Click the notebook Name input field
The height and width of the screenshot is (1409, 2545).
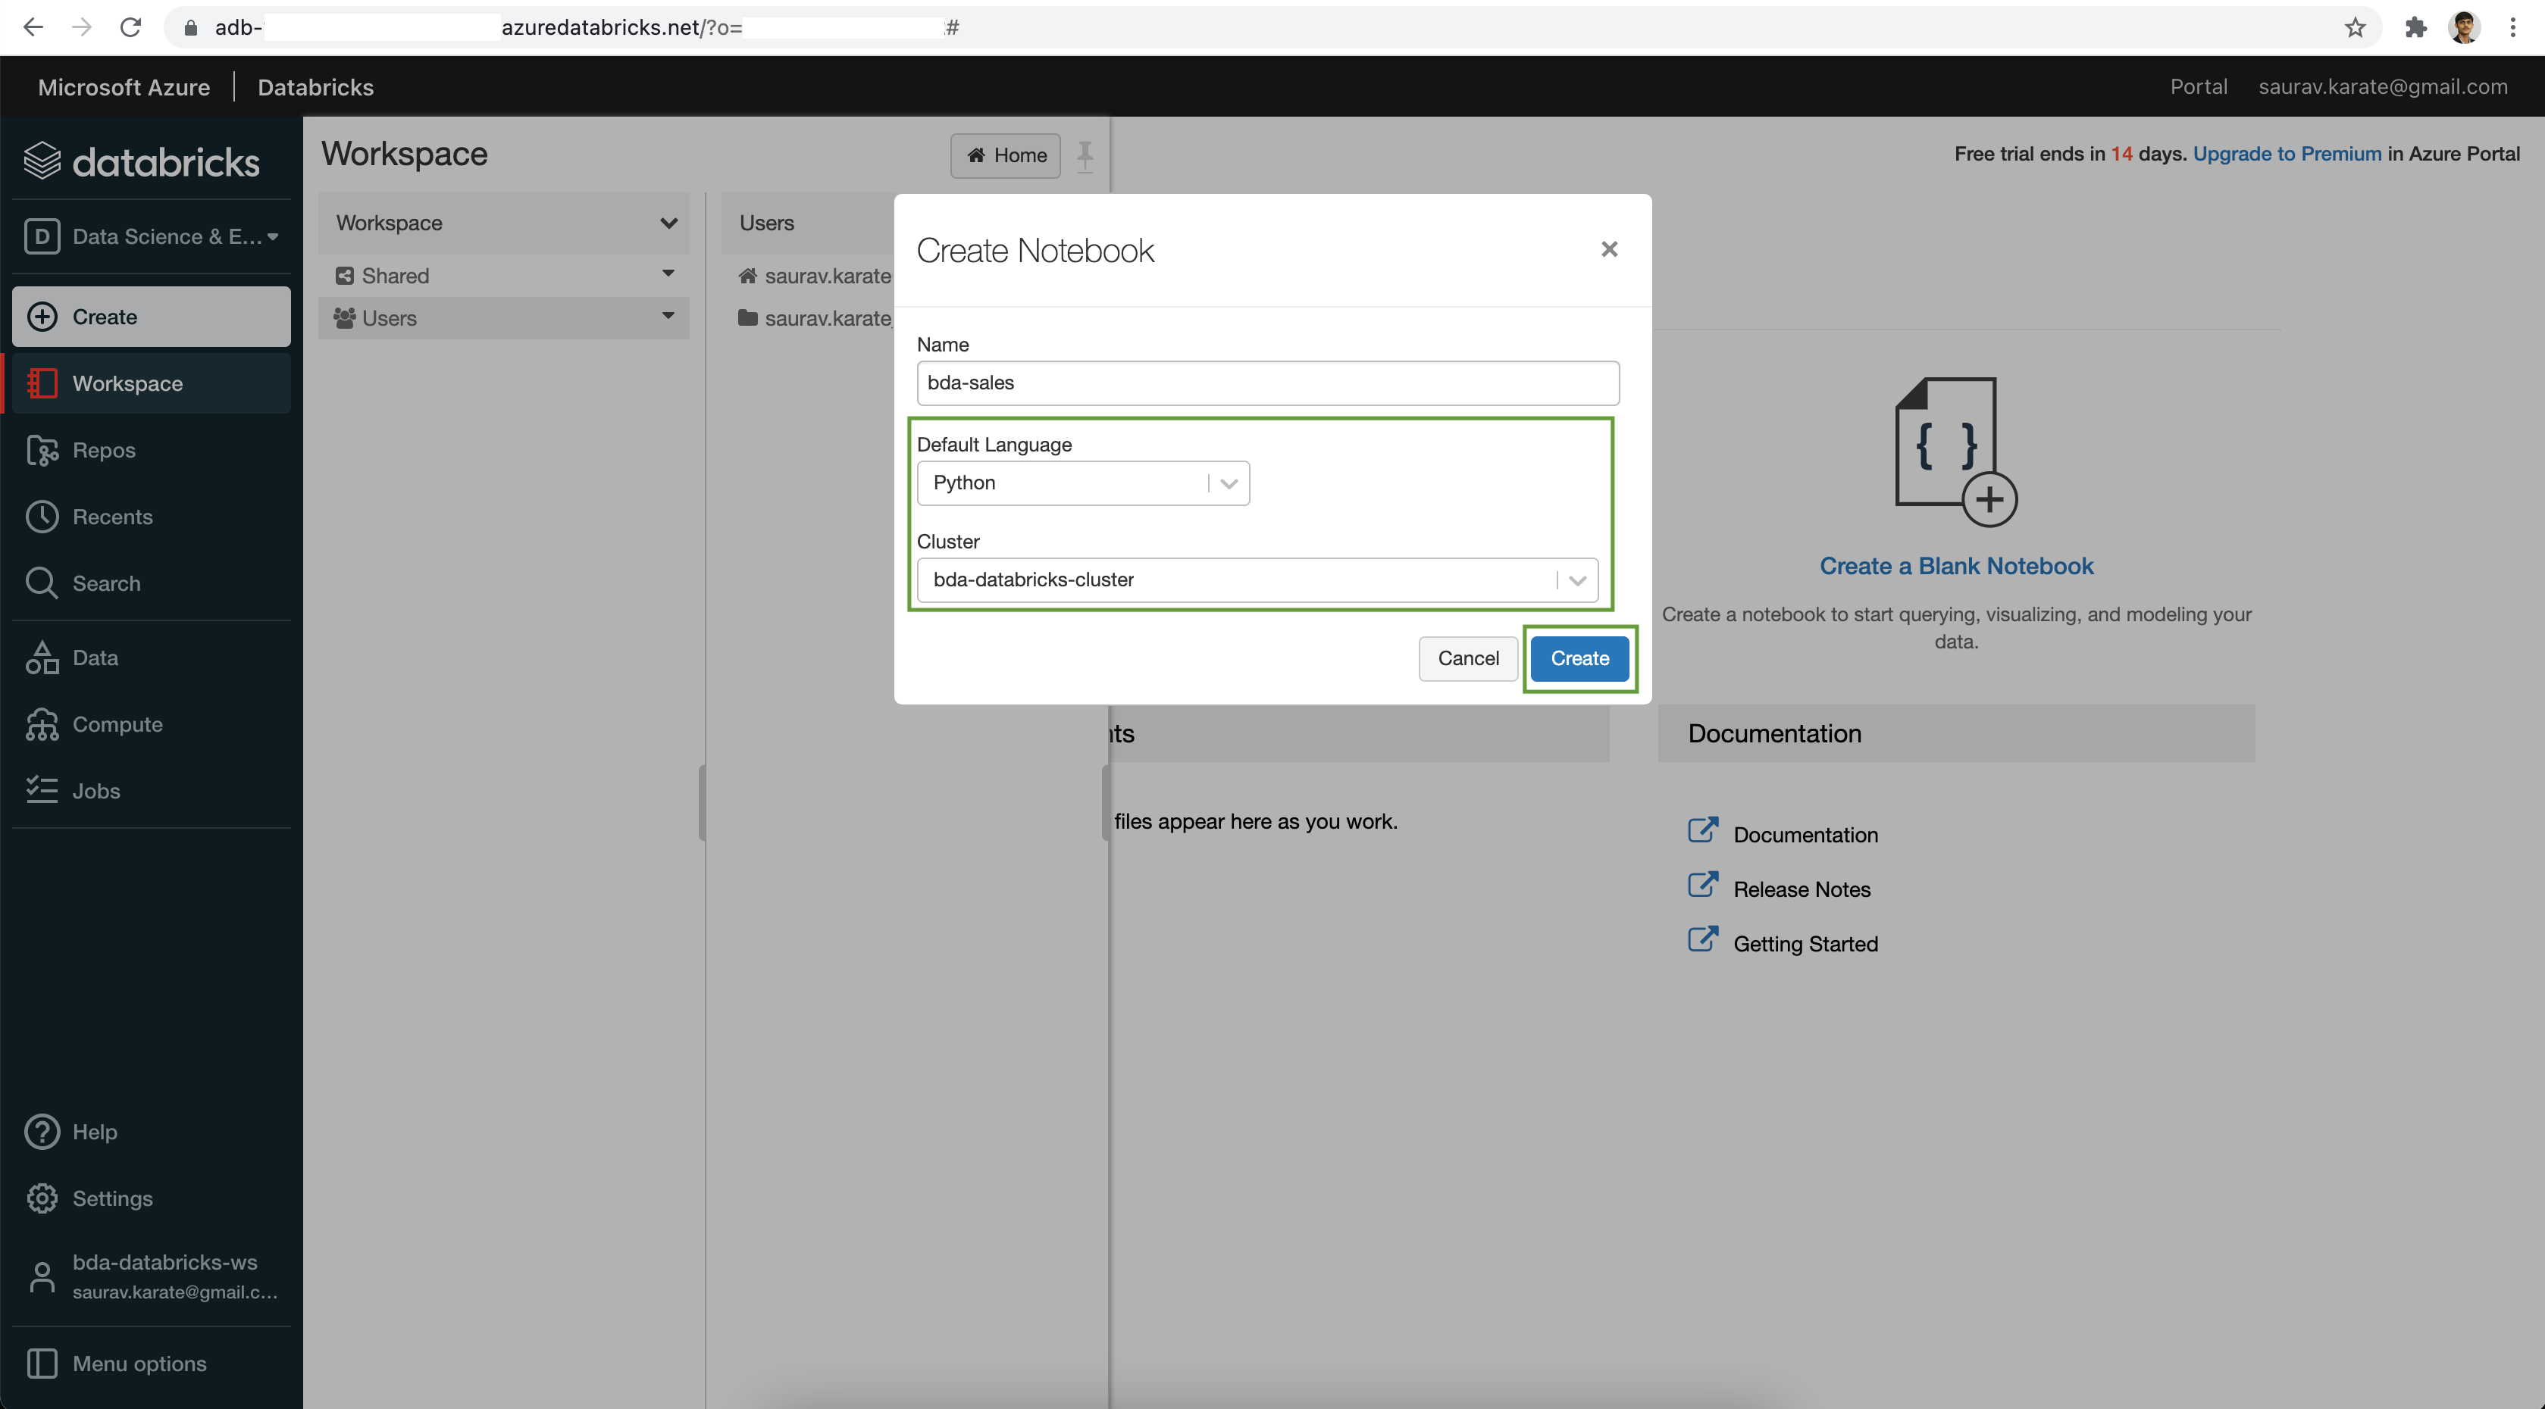click(x=1267, y=382)
